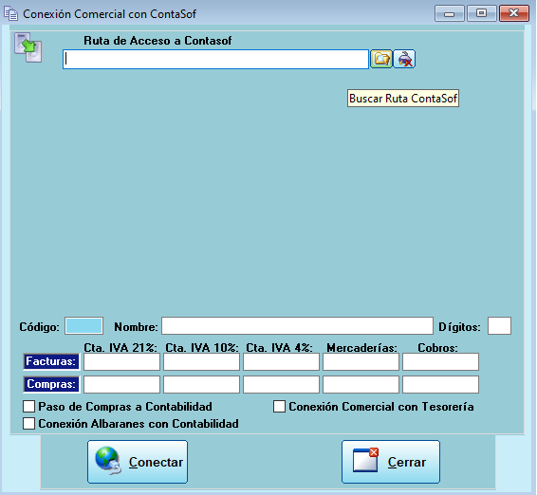Click the Nombre text field
This screenshot has height=495, width=537.
[x=297, y=325]
